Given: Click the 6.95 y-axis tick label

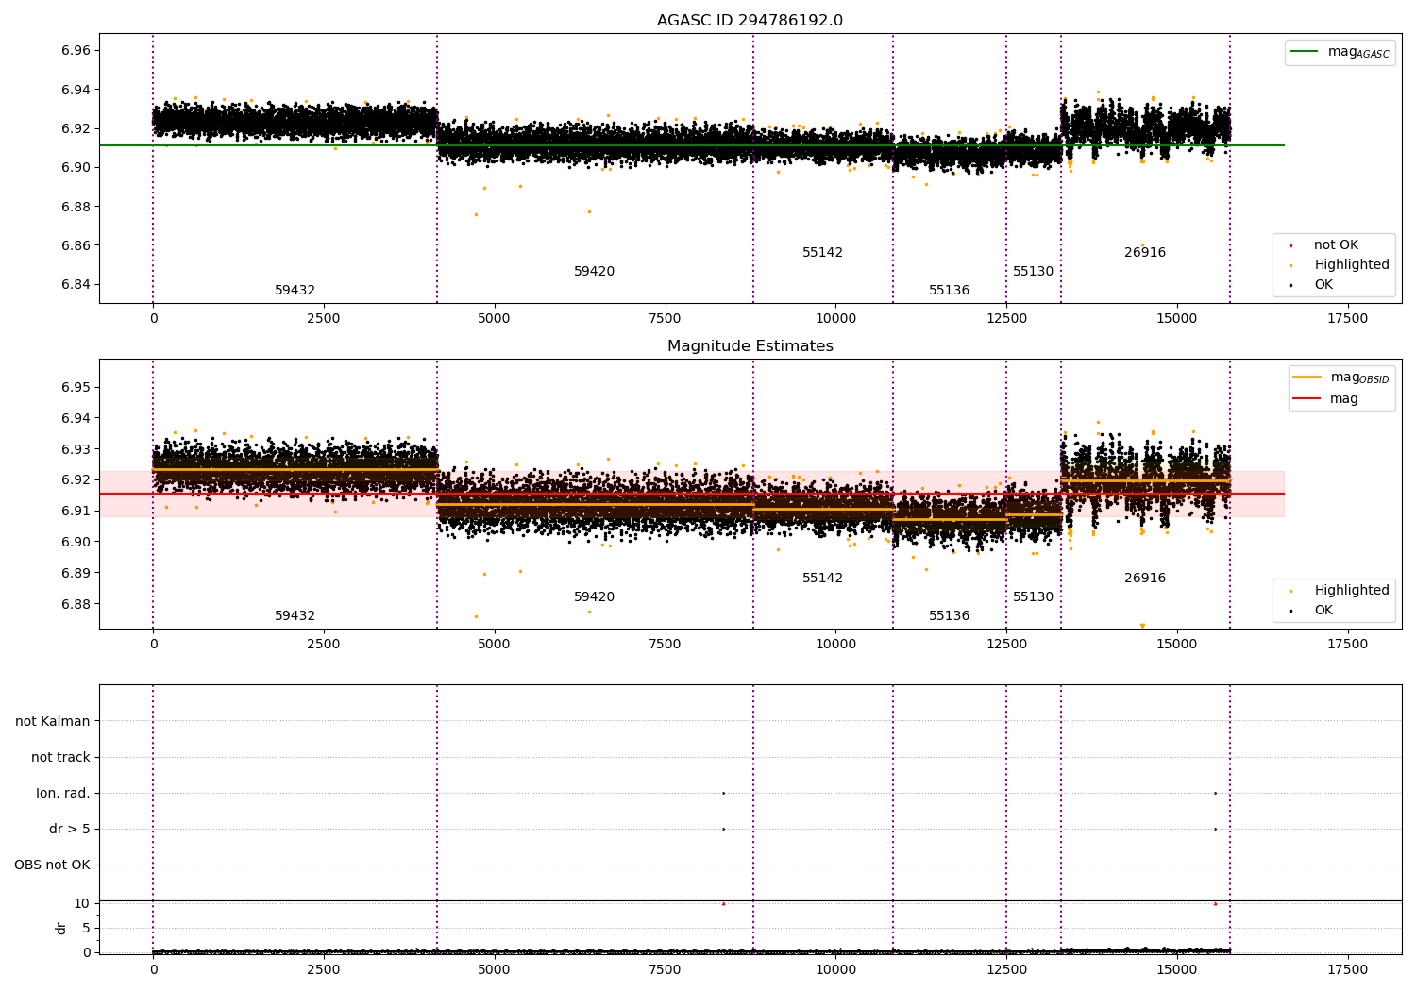Looking at the screenshot, I should pyautogui.click(x=76, y=387).
